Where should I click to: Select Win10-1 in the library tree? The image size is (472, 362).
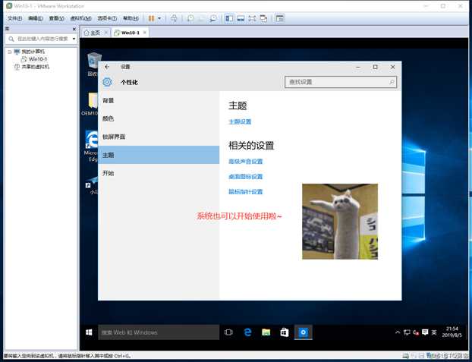click(38, 59)
